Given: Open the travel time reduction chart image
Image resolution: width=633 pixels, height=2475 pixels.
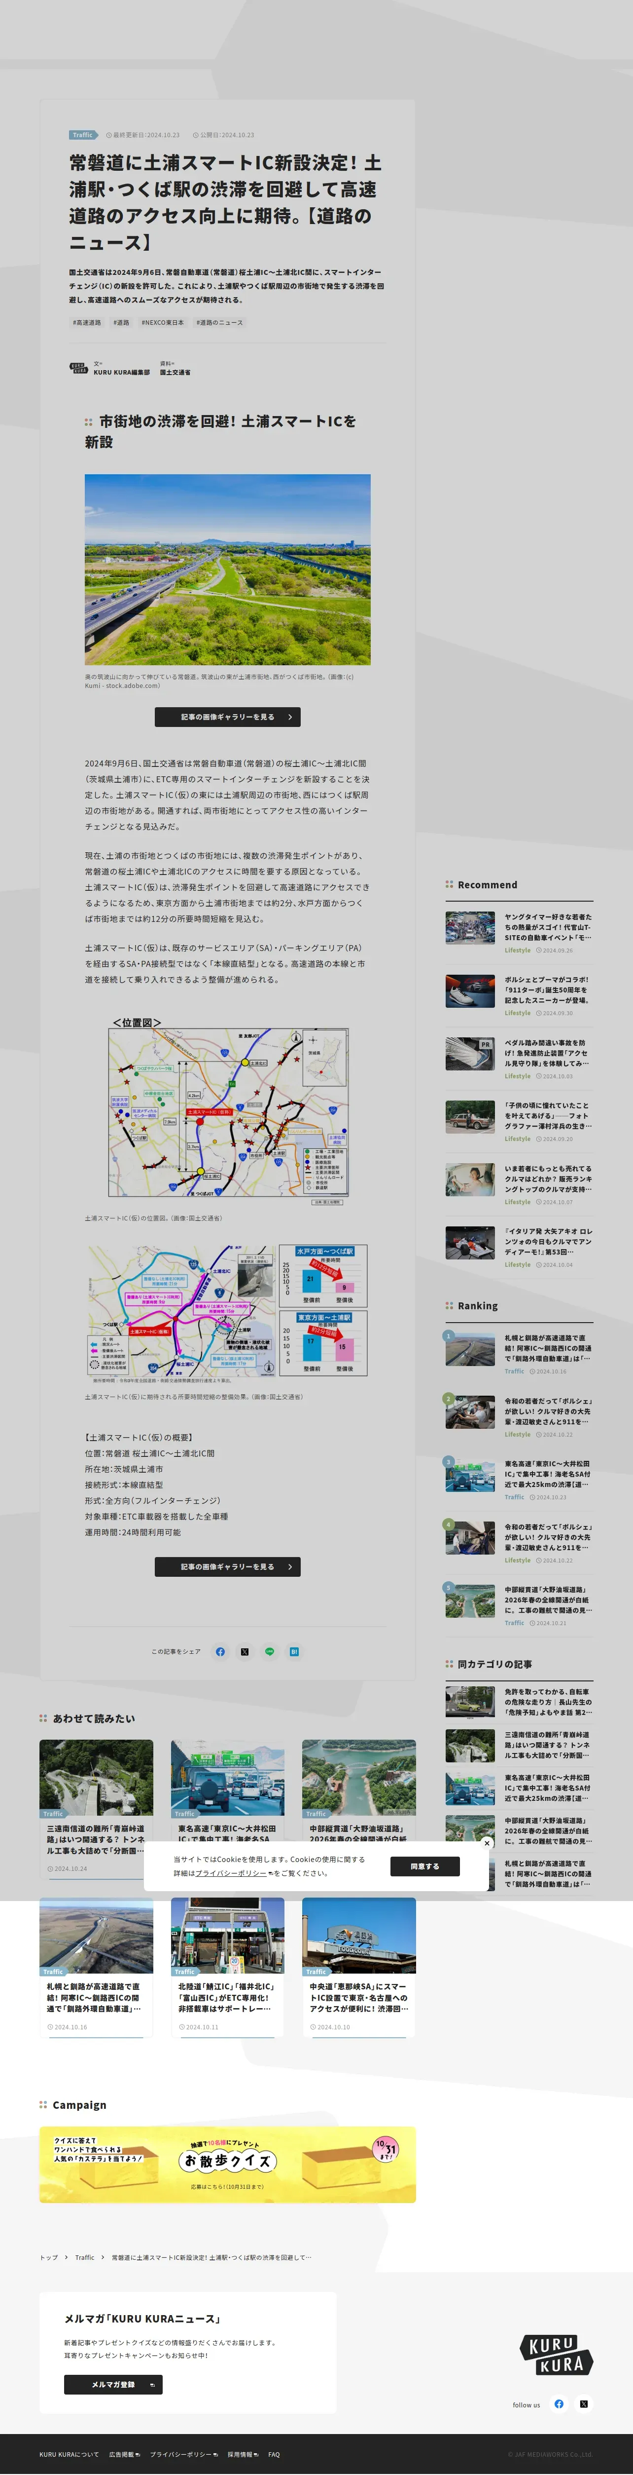Looking at the screenshot, I should [x=227, y=1314].
